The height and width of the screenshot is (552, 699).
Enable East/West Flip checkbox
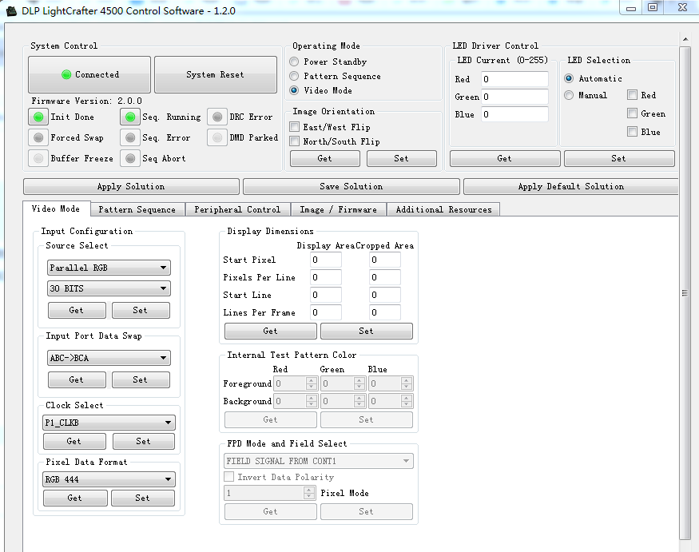294,127
